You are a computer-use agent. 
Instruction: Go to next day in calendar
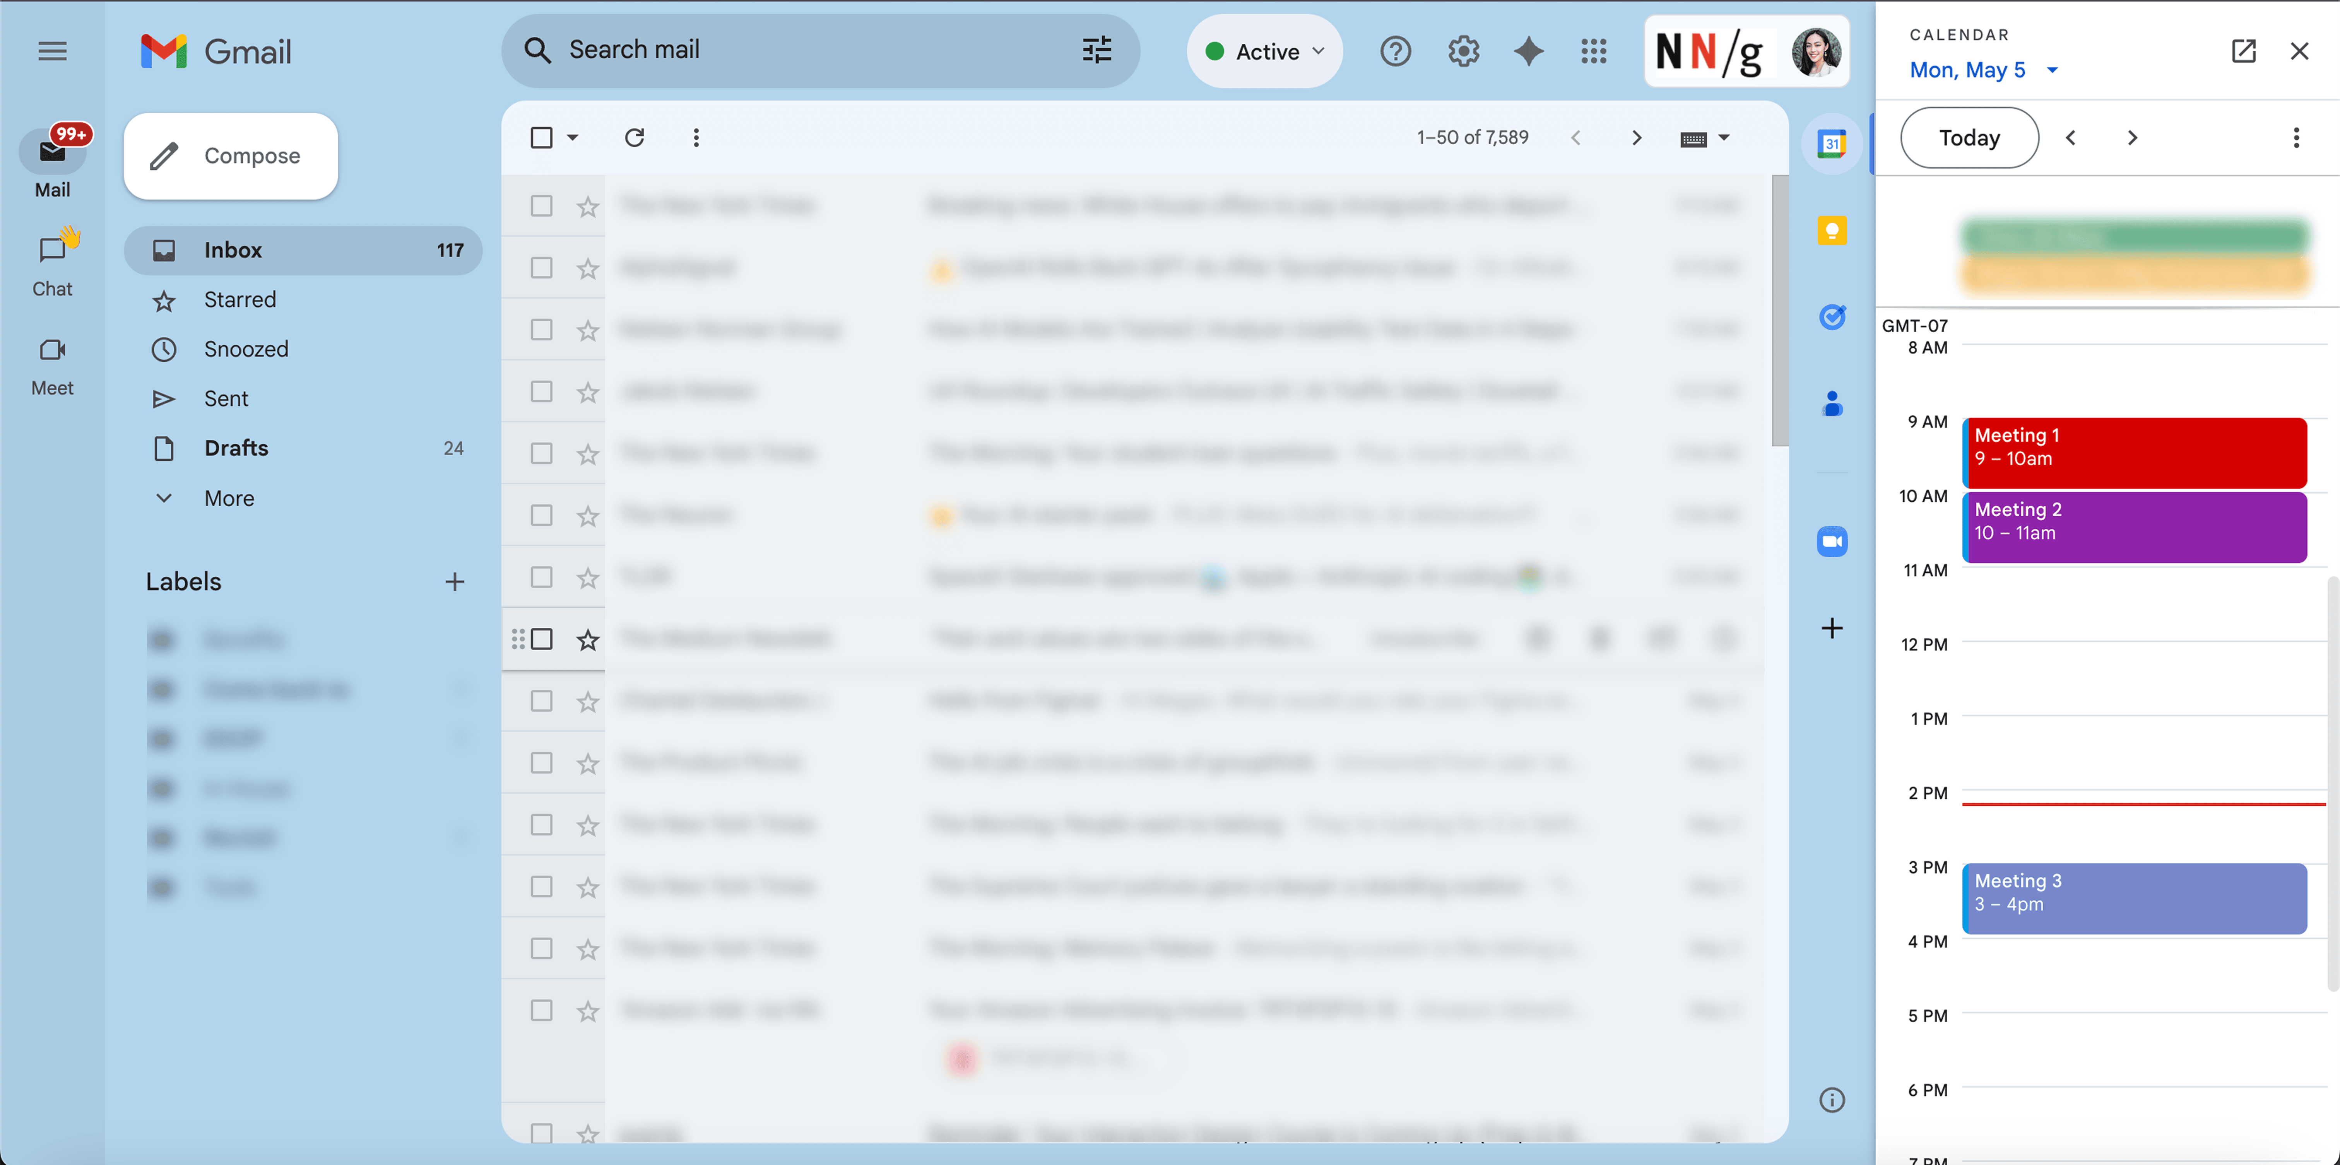(2132, 138)
